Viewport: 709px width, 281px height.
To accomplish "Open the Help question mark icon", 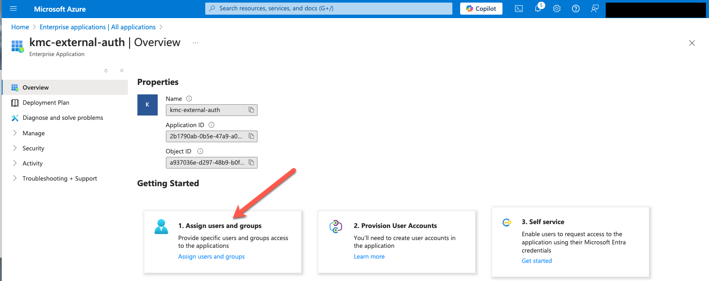I will pos(576,9).
